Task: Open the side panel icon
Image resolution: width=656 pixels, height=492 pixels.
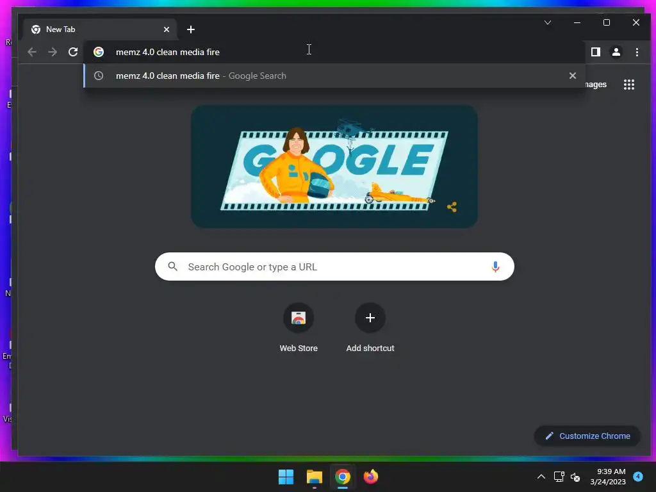Action: (595, 52)
